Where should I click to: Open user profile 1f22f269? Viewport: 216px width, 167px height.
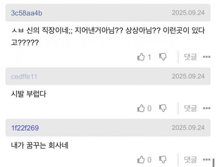coord(25,128)
